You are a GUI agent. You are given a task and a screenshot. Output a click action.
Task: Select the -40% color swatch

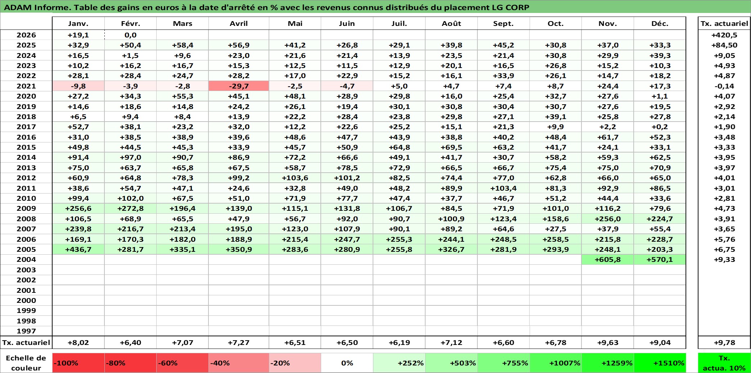[239, 363]
